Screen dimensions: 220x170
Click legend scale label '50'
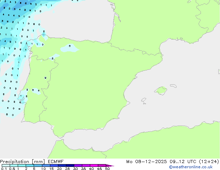tap(107, 169)
